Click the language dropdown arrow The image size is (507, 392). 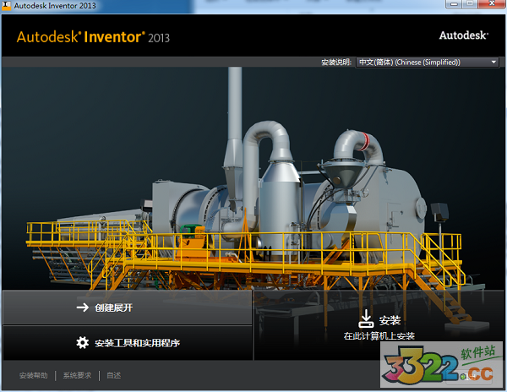coord(493,62)
